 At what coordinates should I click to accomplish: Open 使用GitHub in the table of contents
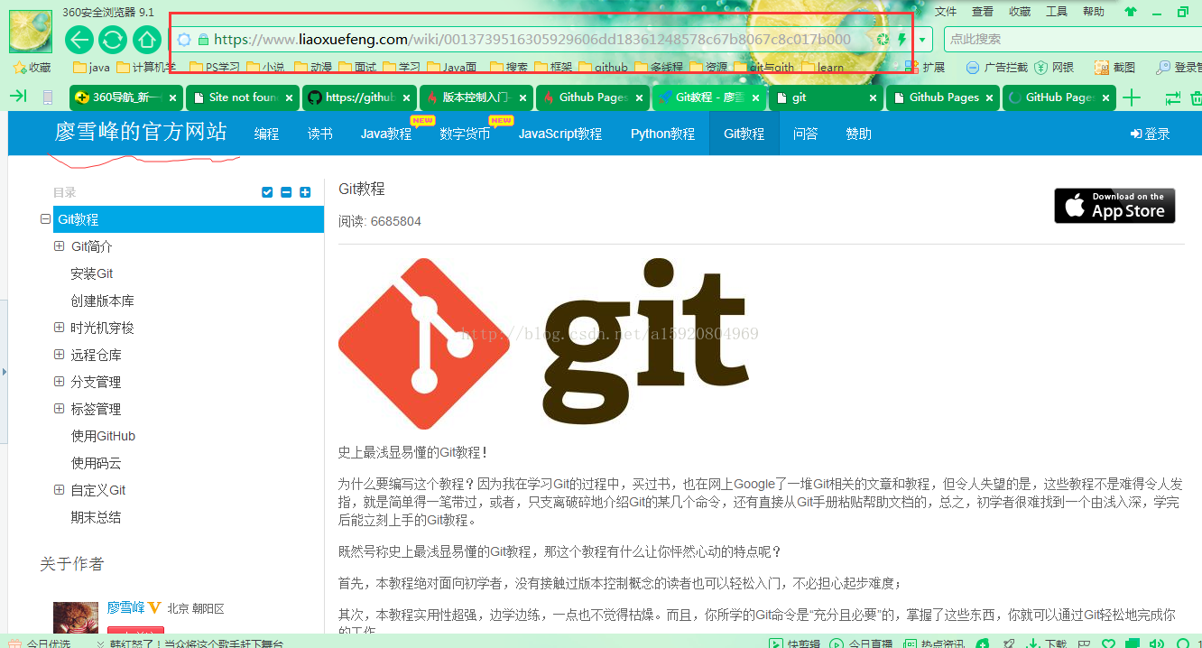pyautogui.click(x=103, y=436)
